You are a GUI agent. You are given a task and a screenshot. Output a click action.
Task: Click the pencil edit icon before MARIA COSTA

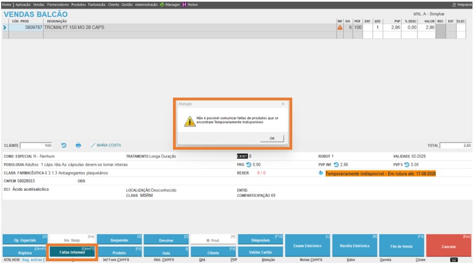[93, 145]
